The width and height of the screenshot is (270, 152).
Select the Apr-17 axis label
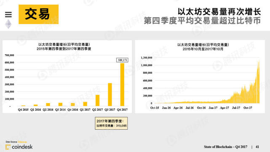coord(225,108)
